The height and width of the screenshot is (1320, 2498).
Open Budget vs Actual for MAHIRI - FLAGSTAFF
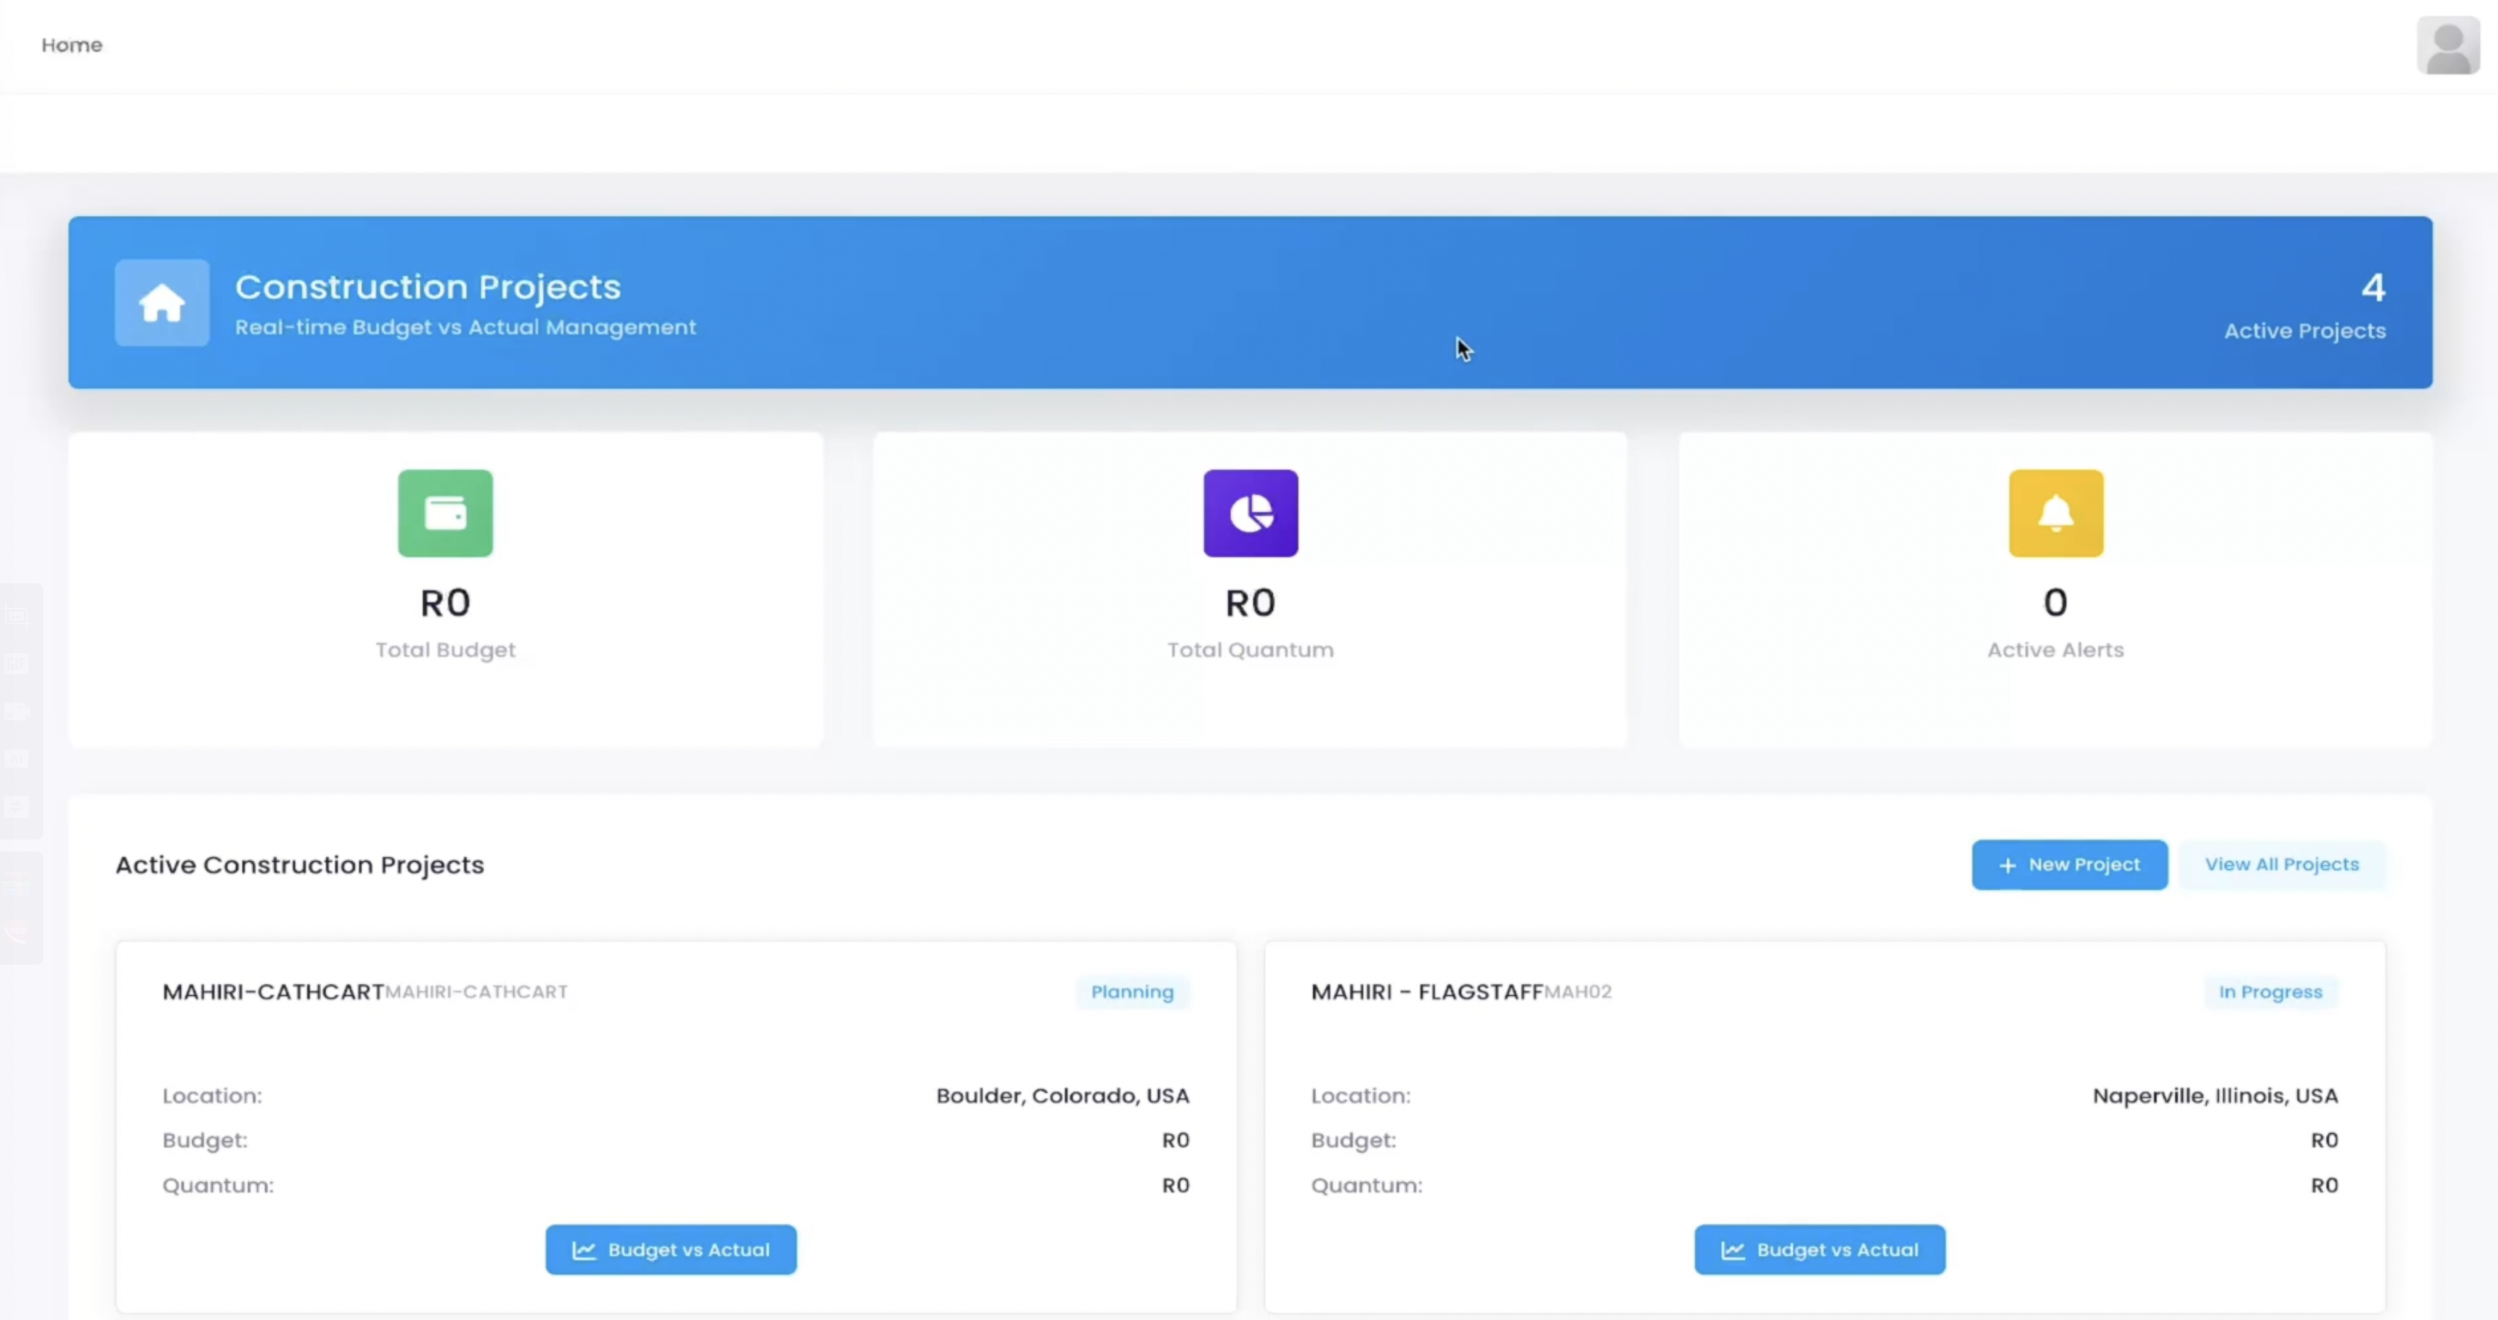tap(1820, 1249)
